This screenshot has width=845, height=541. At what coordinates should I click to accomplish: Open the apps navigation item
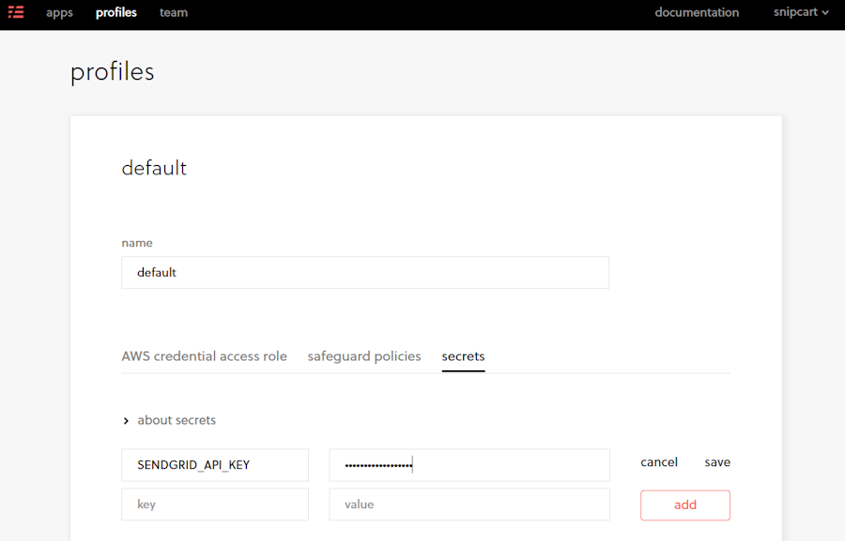(59, 13)
